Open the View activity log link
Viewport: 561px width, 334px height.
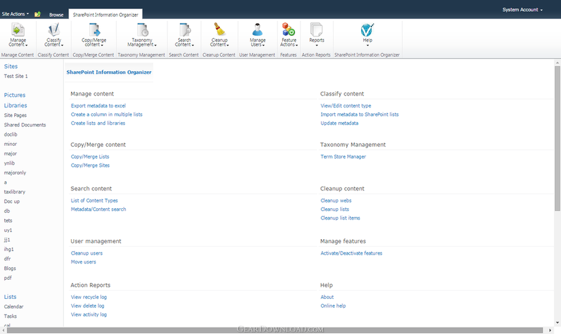pyautogui.click(x=89, y=314)
